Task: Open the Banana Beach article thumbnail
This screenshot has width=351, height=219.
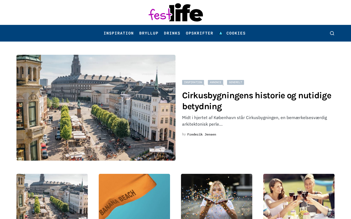Action: point(134,196)
